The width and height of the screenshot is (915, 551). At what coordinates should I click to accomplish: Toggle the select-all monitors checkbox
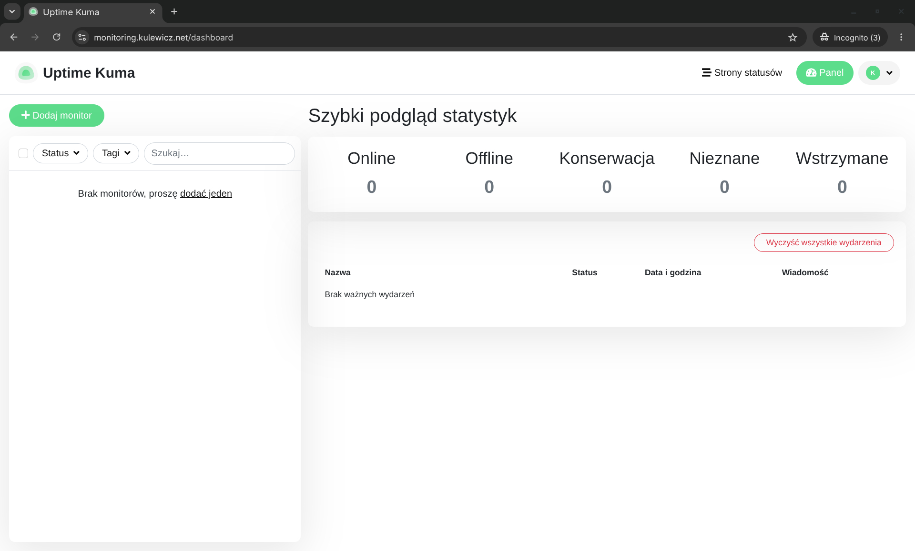[x=23, y=153]
